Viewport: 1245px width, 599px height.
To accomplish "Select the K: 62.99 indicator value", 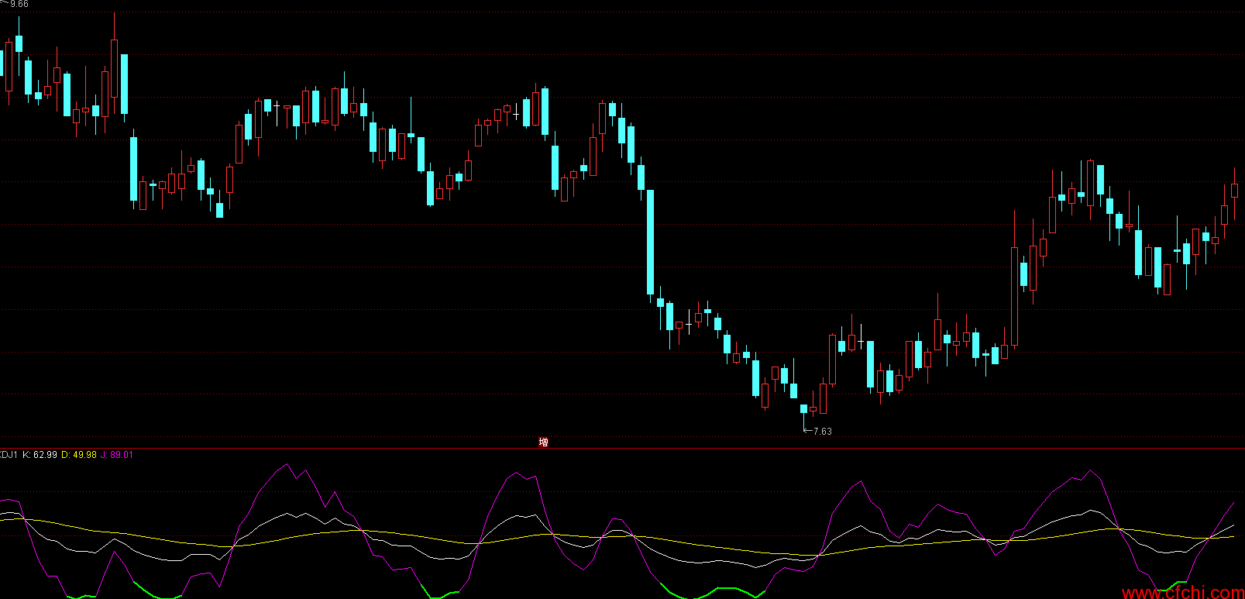I will pyautogui.click(x=40, y=455).
